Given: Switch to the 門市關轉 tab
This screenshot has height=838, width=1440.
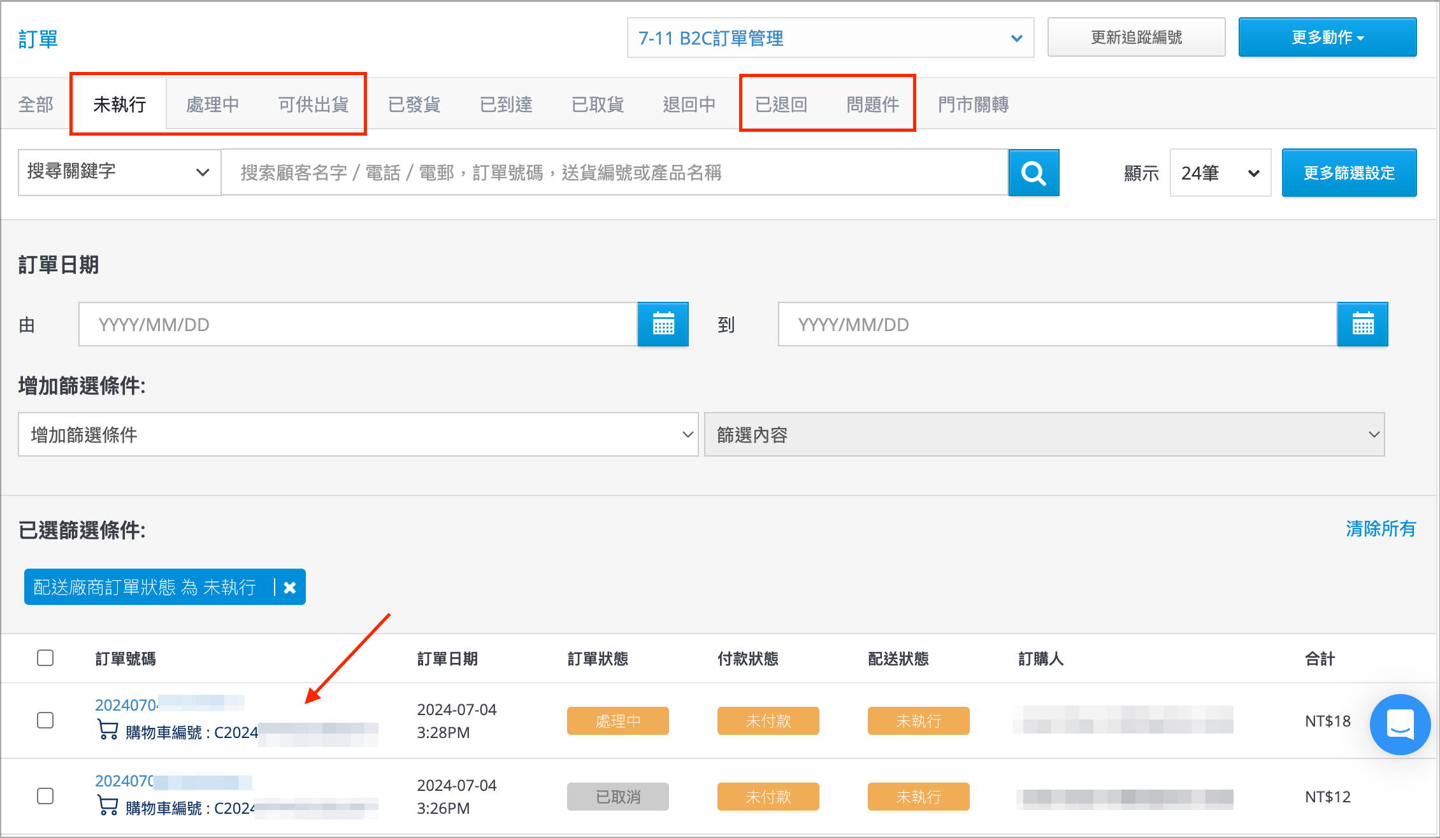Looking at the screenshot, I should [x=973, y=104].
